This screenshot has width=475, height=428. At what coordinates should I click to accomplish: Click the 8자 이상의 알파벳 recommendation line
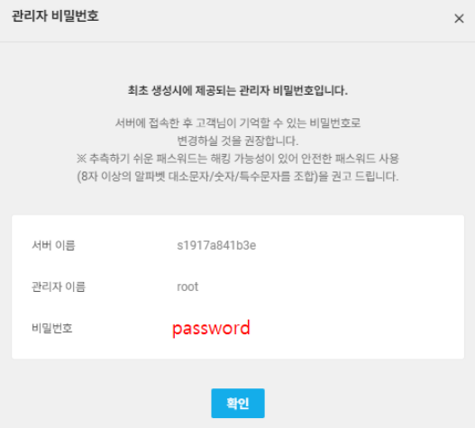point(238,177)
